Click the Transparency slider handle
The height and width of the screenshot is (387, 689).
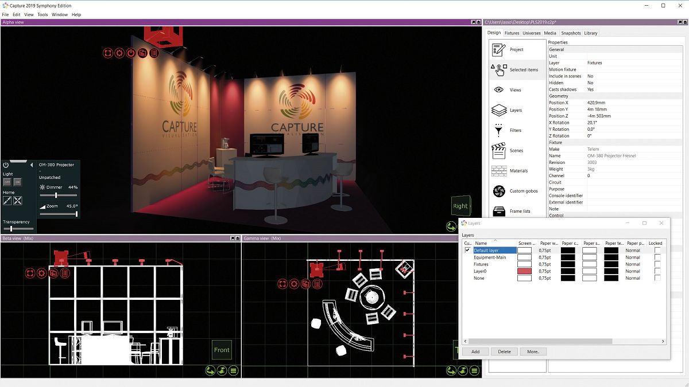click(11, 229)
